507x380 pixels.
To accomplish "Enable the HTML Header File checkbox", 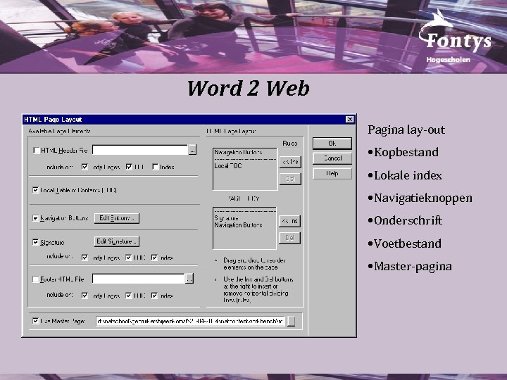I will (36, 151).
